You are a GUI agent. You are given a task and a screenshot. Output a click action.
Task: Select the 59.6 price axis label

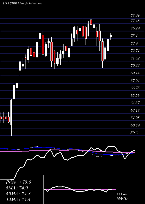tap(134, 133)
